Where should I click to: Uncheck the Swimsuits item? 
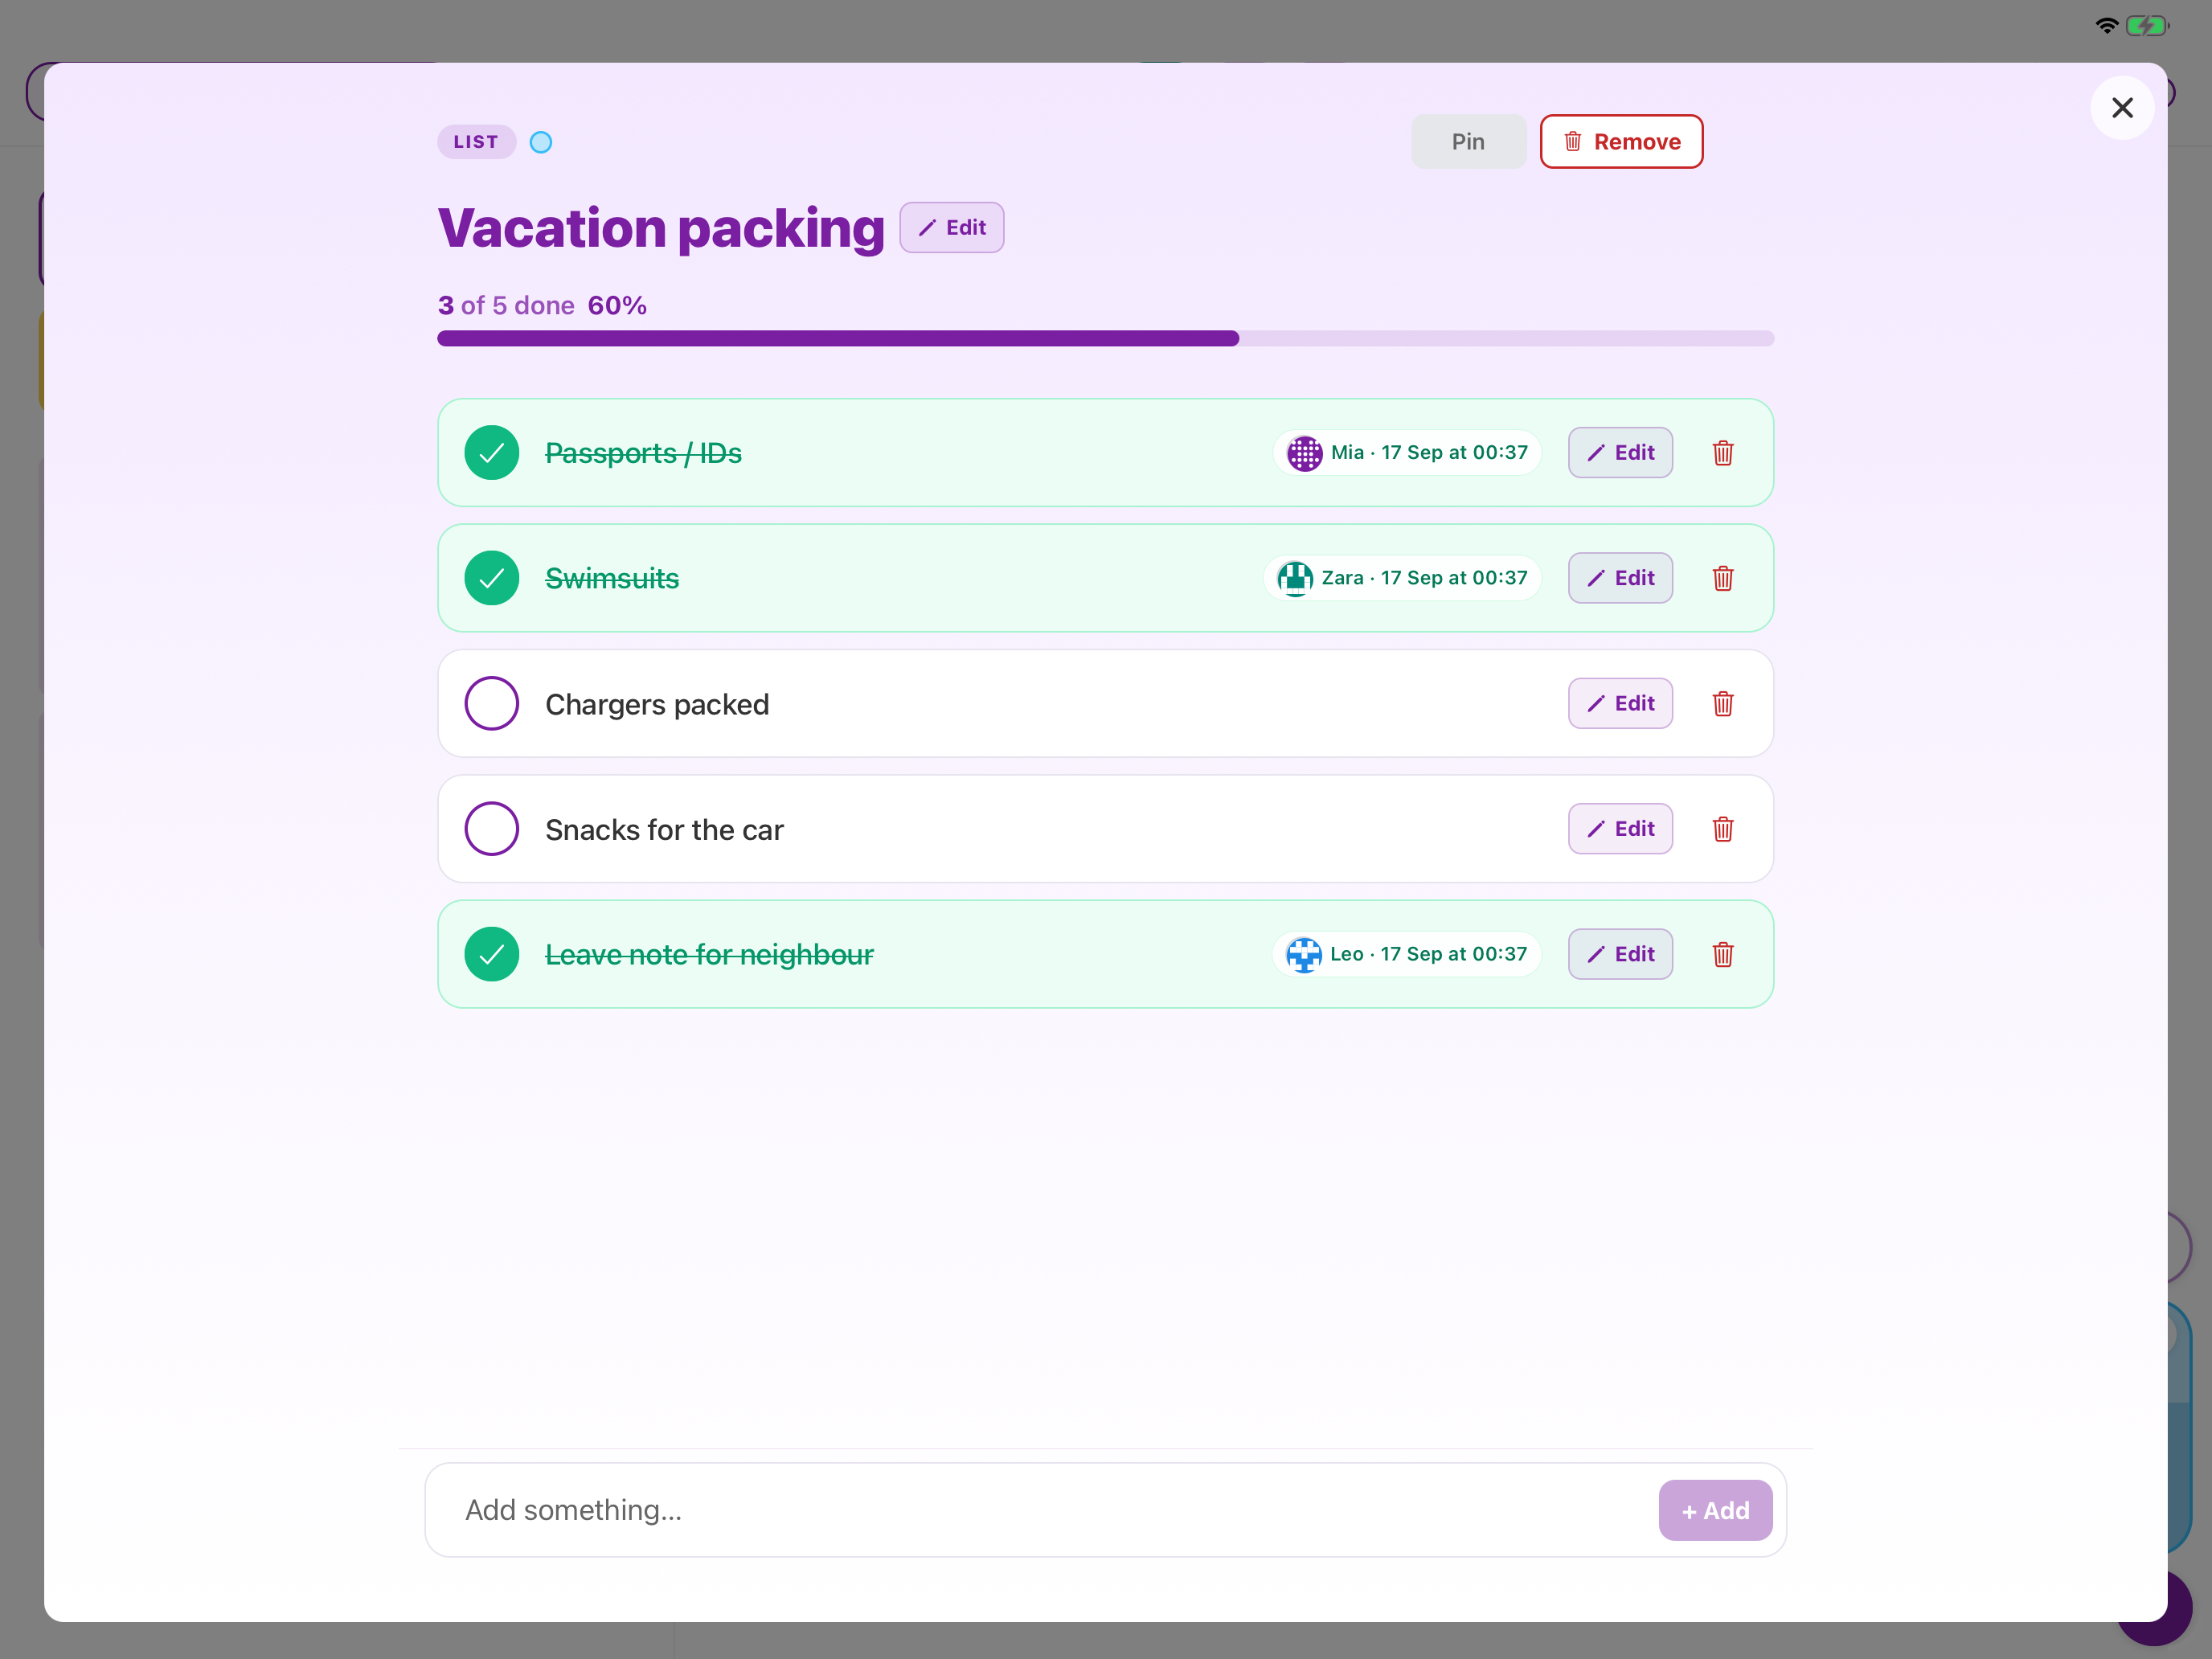pyautogui.click(x=492, y=578)
